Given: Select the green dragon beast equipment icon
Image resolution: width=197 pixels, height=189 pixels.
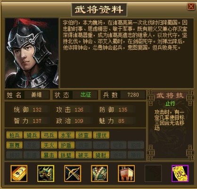Looking at the screenshot, I should (x=46, y=173).
